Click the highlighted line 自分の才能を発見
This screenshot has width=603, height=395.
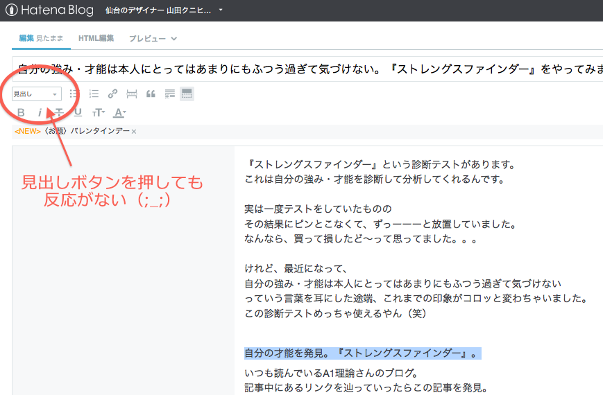coord(363,353)
